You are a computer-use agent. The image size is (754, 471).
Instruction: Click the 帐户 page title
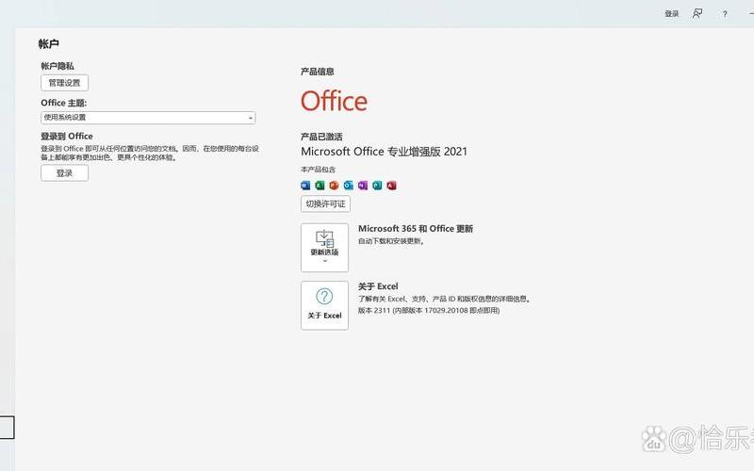(49, 43)
